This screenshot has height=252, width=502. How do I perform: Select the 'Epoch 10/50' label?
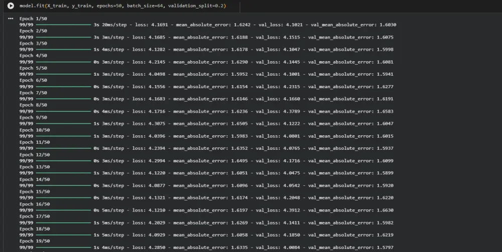[35, 130]
